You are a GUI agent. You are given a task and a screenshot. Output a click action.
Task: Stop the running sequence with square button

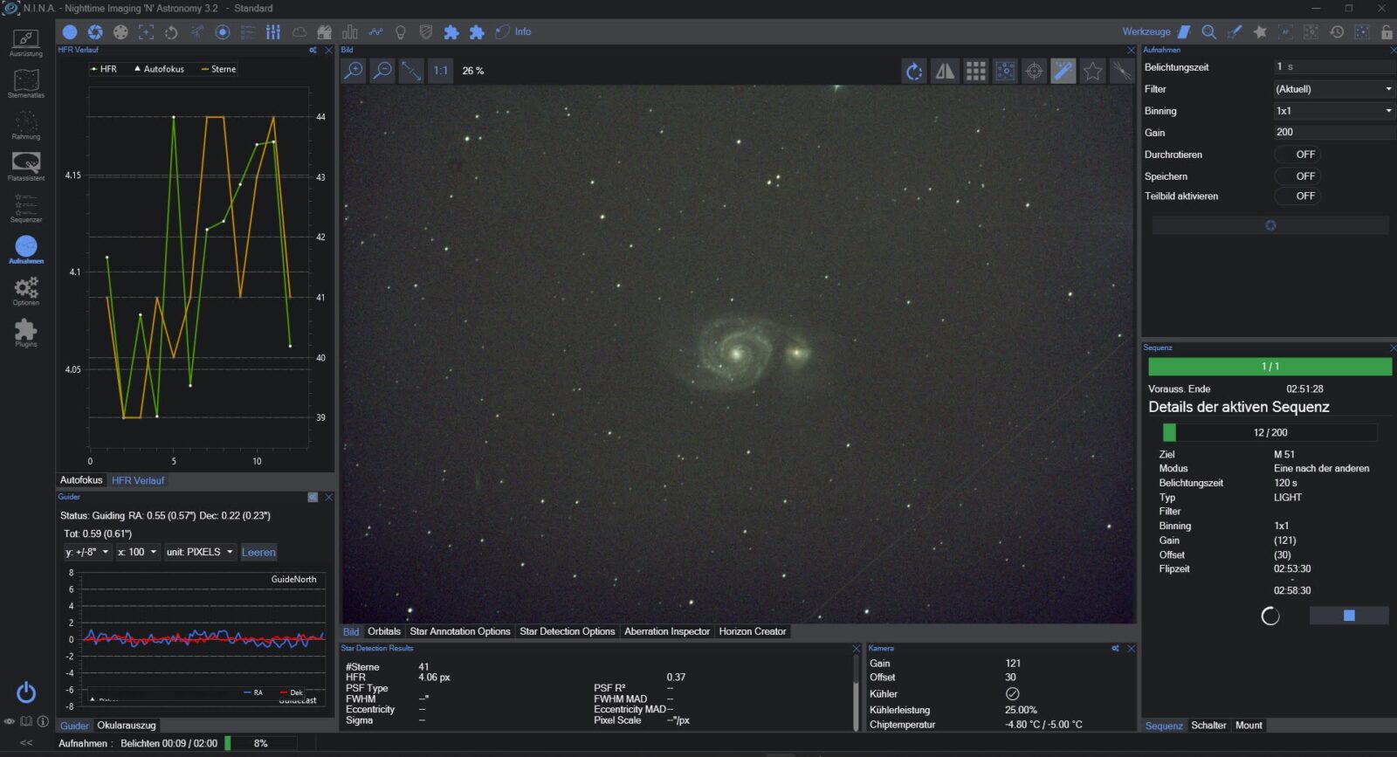(x=1348, y=616)
